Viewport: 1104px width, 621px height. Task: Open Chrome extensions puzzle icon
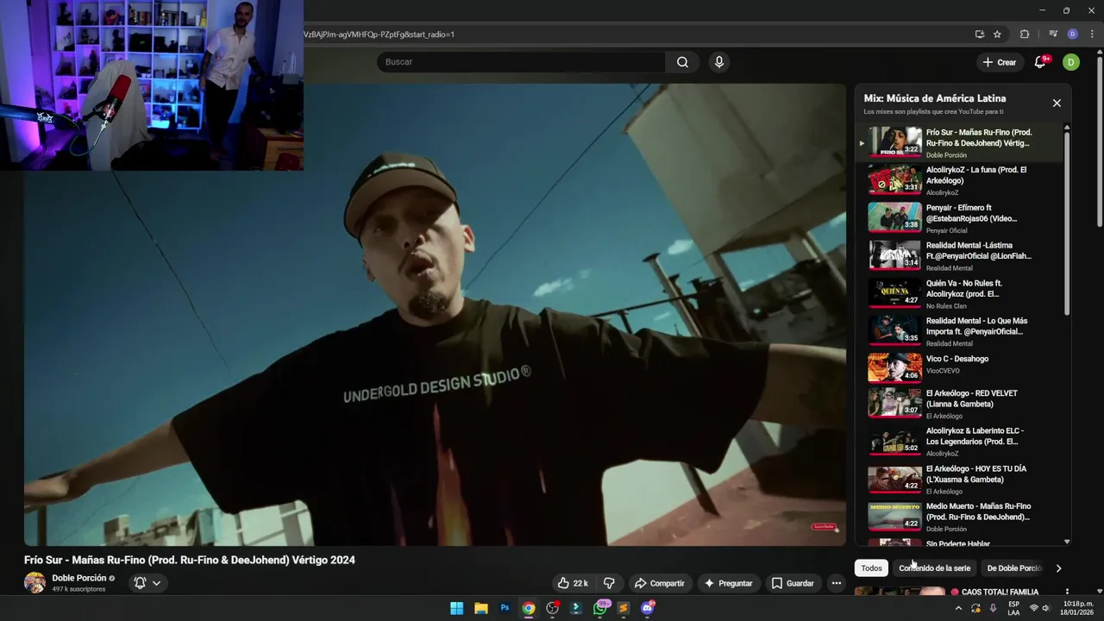tap(1025, 34)
